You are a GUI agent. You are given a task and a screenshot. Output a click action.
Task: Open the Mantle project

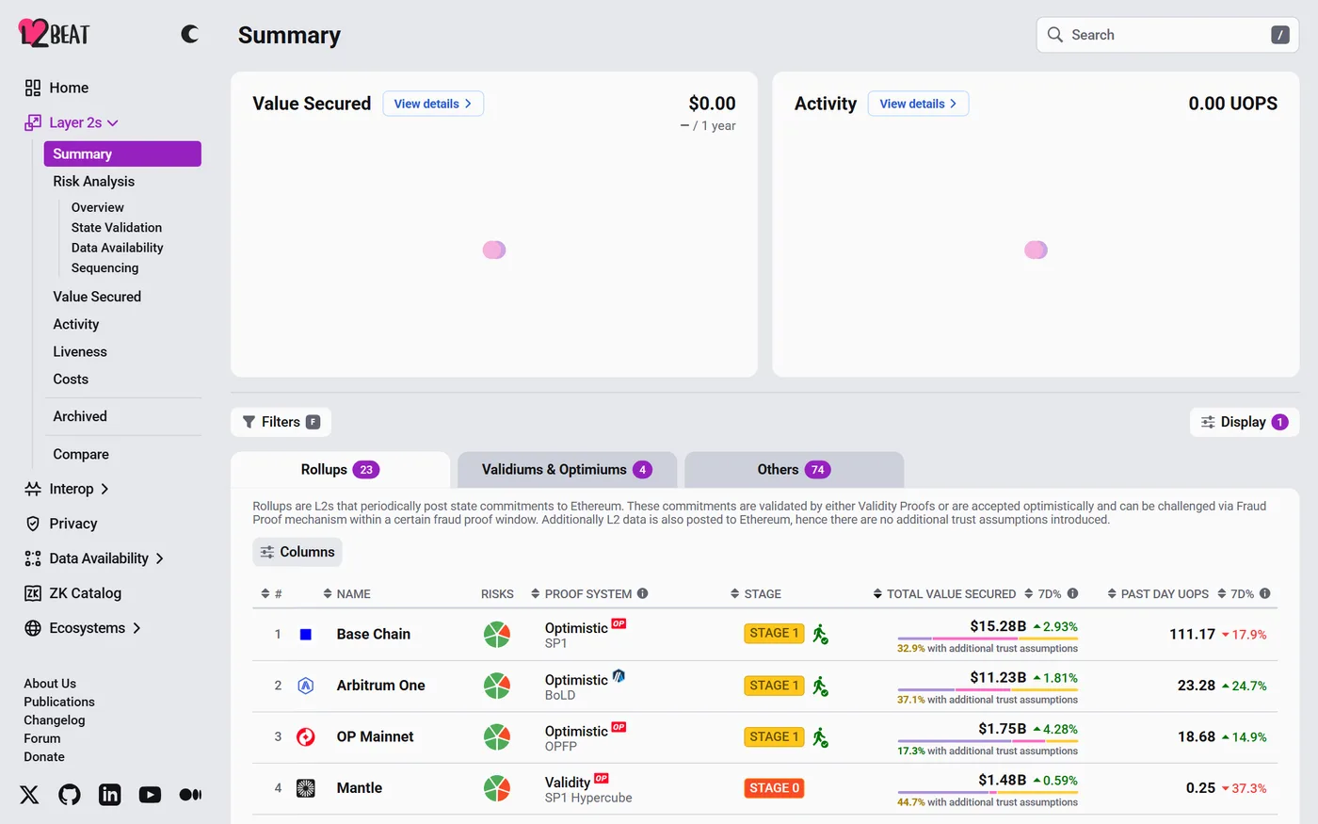click(x=360, y=788)
